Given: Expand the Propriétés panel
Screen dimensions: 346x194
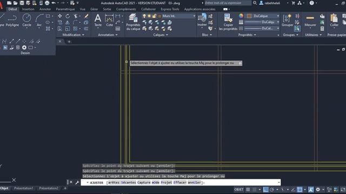Looking at the screenshot, I should pos(247,34).
